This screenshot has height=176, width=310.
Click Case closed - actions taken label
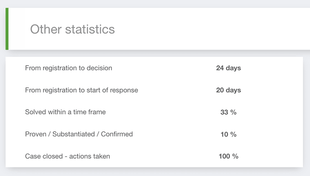point(67,156)
